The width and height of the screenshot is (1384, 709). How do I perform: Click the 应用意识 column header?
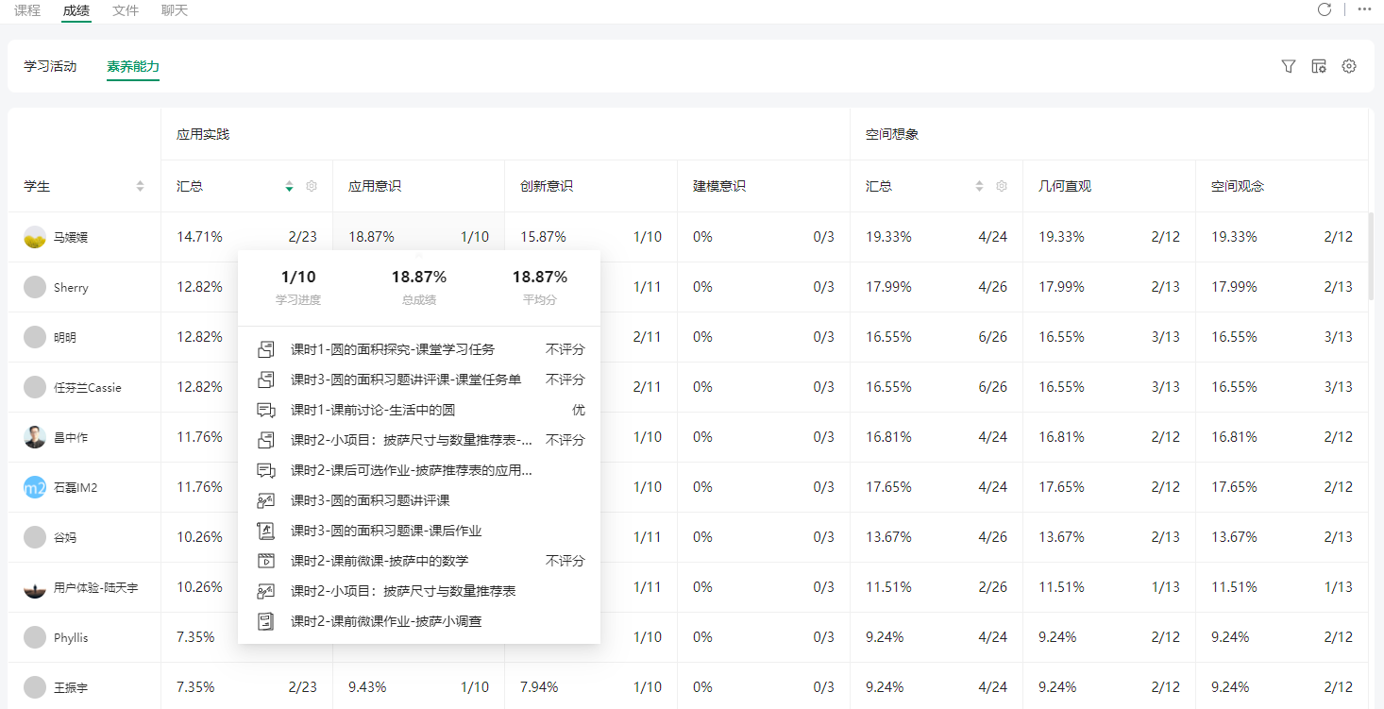click(x=375, y=187)
